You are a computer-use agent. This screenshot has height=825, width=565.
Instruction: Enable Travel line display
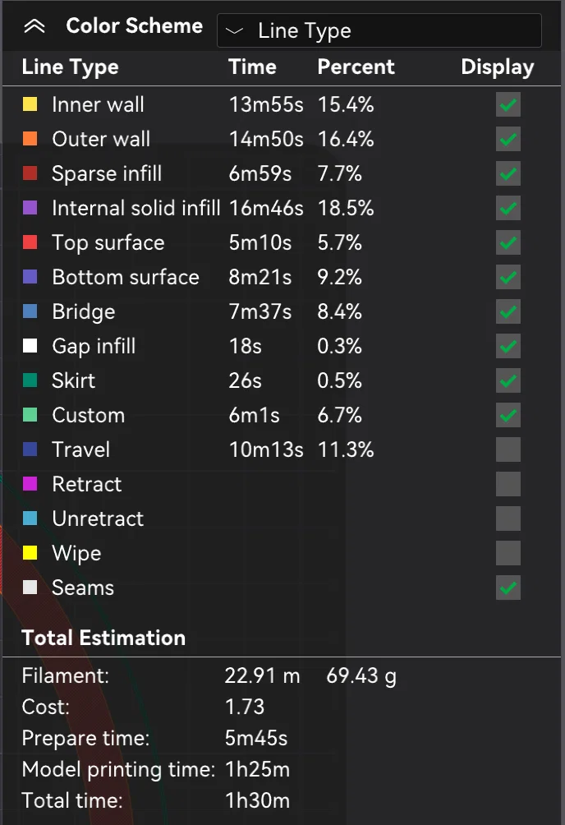[508, 449]
